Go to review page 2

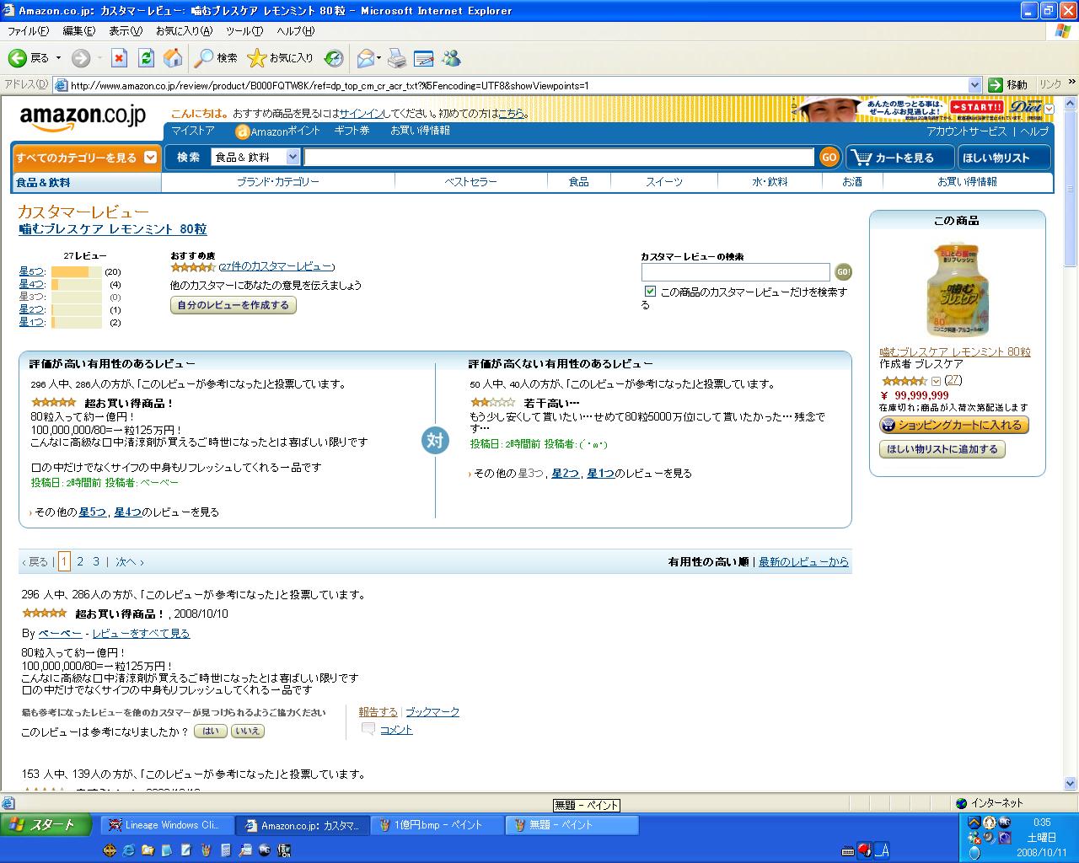tap(80, 561)
